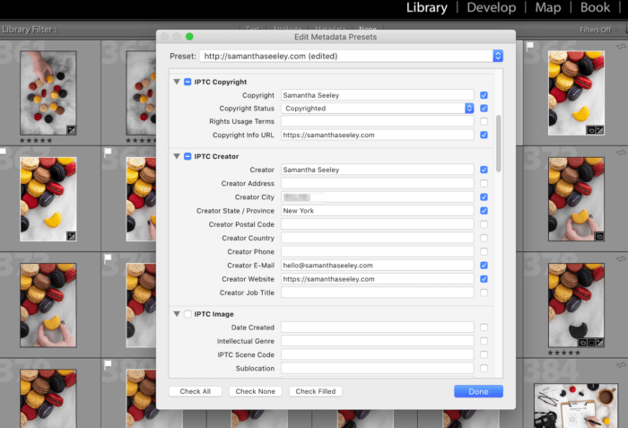Screen dimensions: 628x428
Task: Collapse the IPTC Creator section
Action: click(x=177, y=156)
